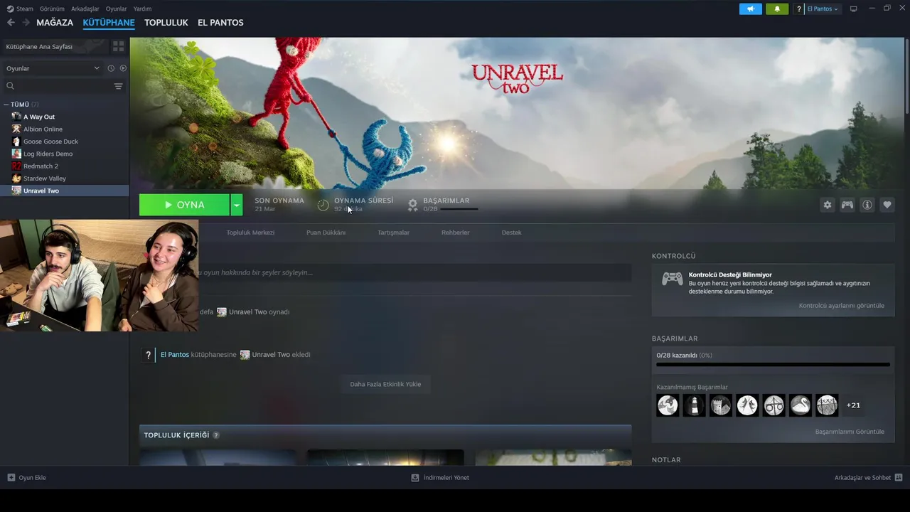910x512 pixels.
Task: Open the Friends and Chat icon
Action: pyautogui.click(x=899, y=478)
